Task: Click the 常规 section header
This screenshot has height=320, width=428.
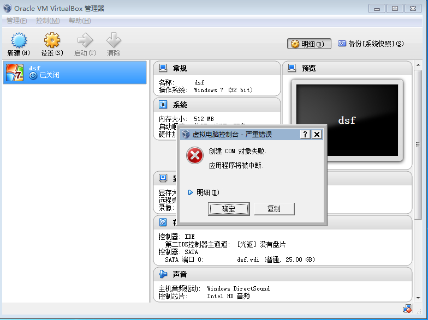Action: tap(217, 68)
